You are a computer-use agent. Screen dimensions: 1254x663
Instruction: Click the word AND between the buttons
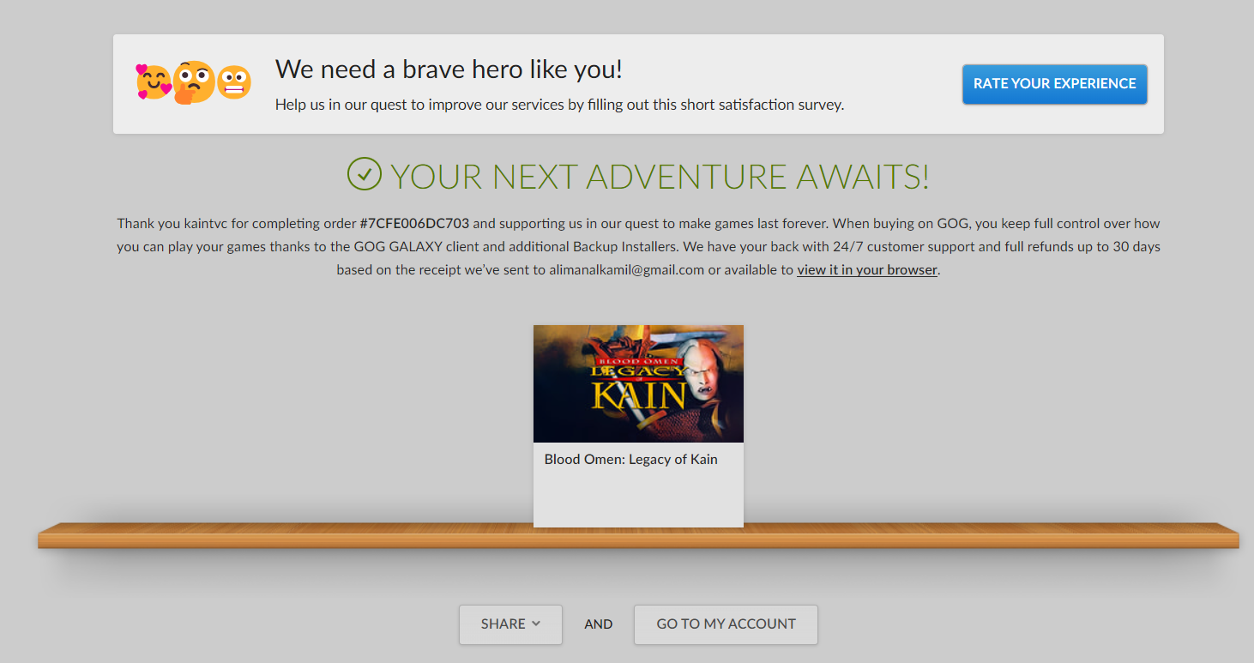coord(599,624)
